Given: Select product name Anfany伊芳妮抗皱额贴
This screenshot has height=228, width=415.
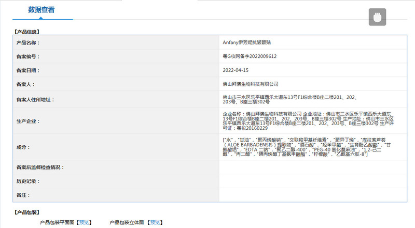Looking at the screenshot, I should point(247,42).
